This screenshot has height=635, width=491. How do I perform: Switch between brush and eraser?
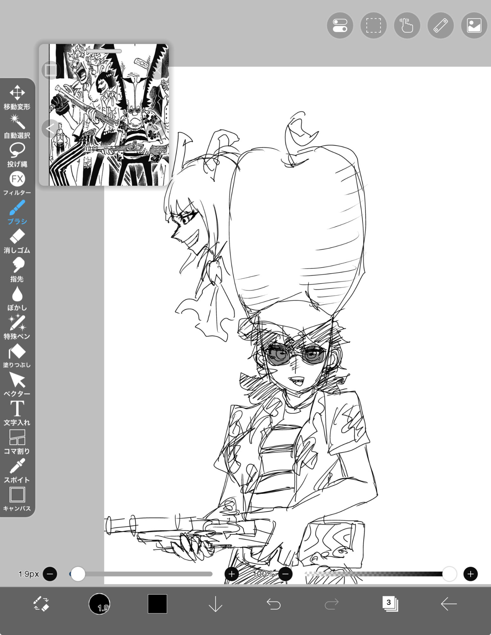pos(41,604)
